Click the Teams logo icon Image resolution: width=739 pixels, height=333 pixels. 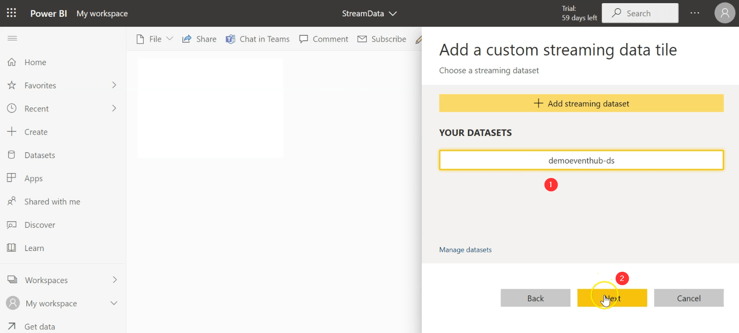tap(230, 39)
